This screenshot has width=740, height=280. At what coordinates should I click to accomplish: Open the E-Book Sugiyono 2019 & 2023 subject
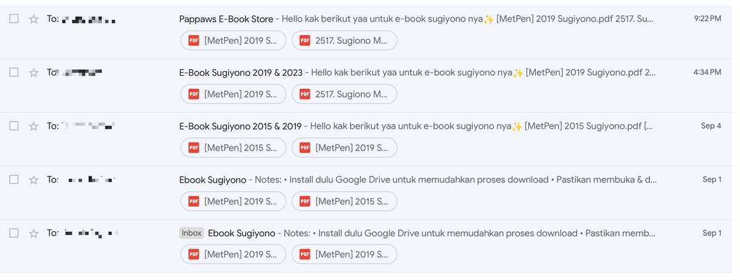pos(240,73)
